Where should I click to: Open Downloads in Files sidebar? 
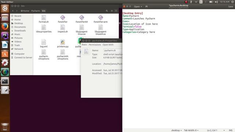click(20, 30)
